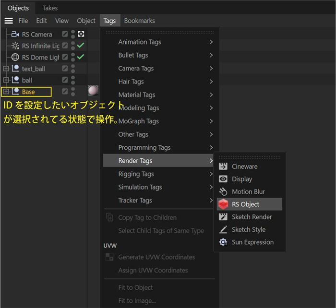
Task: Select the MoGraph Tags menu entry
Action: (138, 121)
